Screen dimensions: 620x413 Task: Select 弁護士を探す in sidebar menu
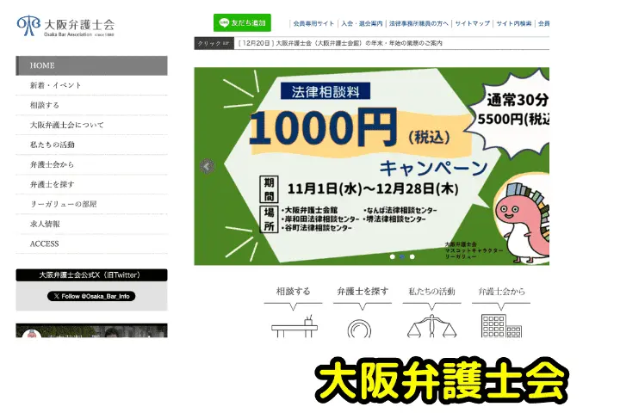coord(91,184)
